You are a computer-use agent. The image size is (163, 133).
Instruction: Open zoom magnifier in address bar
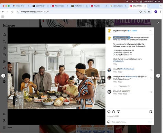click(x=145, y=12)
